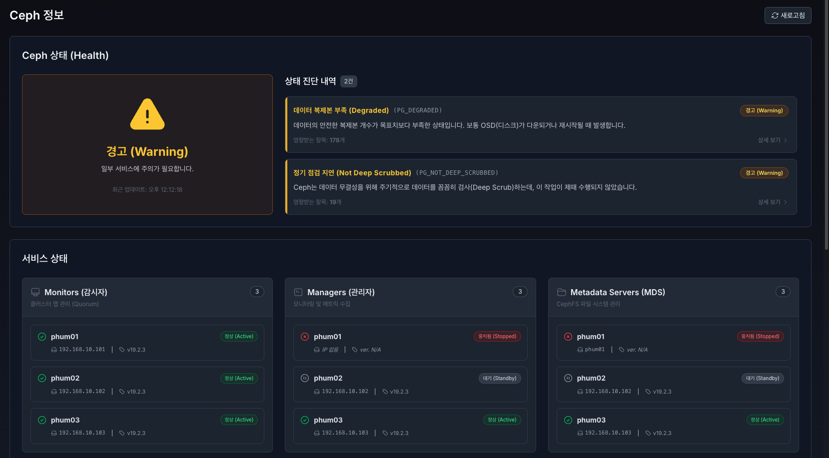Click the 대기 (Standby) badge of MDS phum02

(763, 378)
